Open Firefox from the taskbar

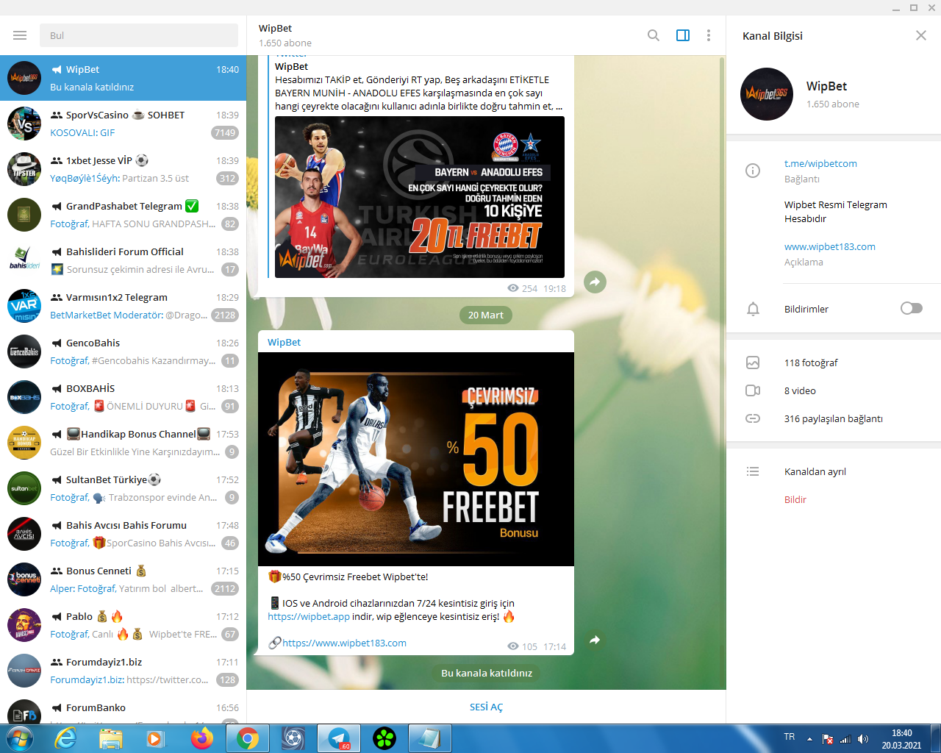[x=201, y=738]
